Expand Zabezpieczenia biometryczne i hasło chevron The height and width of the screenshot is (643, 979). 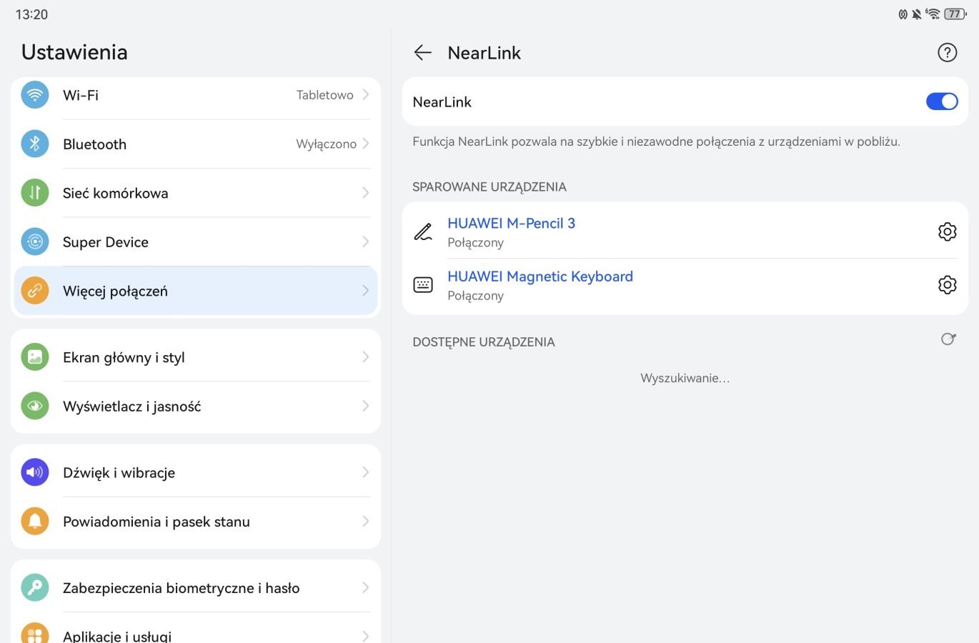(366, 587)
